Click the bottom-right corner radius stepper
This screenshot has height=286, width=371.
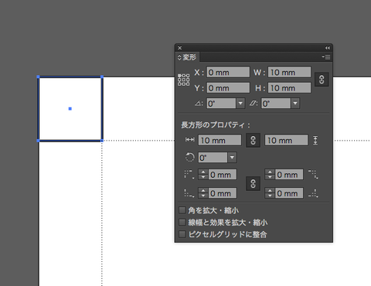(270, 193)
